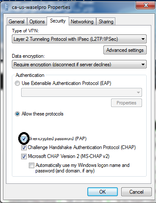Viewport: 156px width, 203px height.
Task: Open Advanced settings for L2TP
Action: [x=125, y=50]
